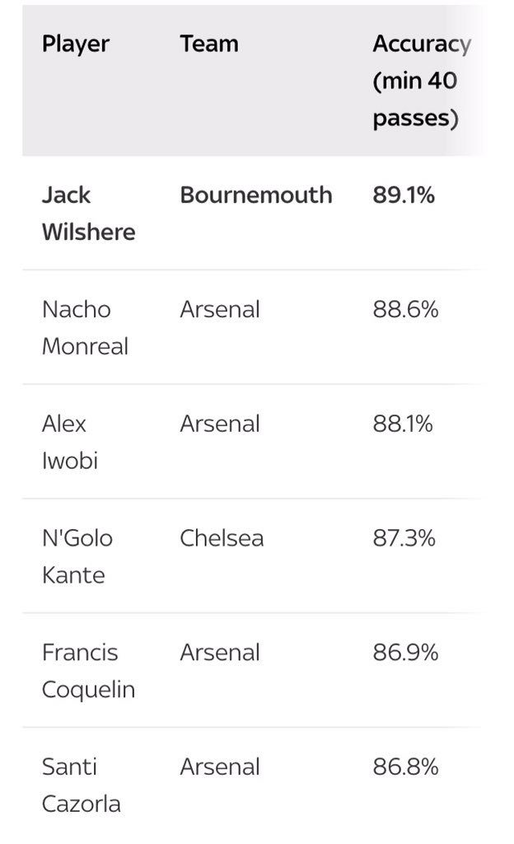Select the 86.9% accuracy figure
Image resolution: width=514 pixels, height=844 pixels.
pos(405,653)
